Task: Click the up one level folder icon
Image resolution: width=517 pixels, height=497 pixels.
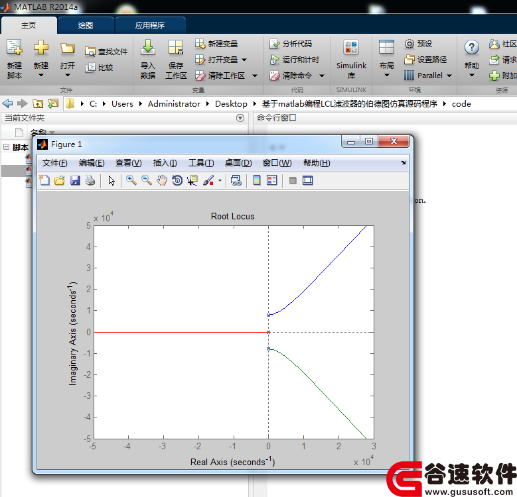Action: click(38, 104)
